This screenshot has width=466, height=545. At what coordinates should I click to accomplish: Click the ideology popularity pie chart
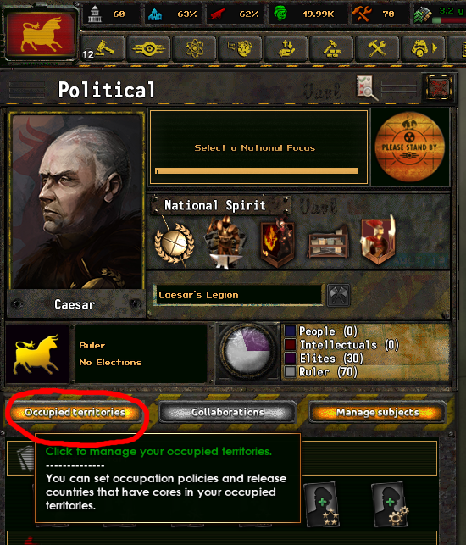(x=247, y=351)
